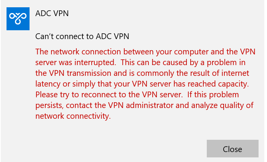Click the final line "network connectivity."
The height and width of the screenshot is (162, 267).
coord(73,116)
